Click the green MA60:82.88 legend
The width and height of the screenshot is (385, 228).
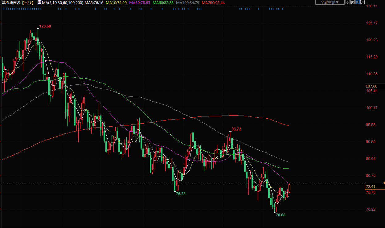pos(163,2)
